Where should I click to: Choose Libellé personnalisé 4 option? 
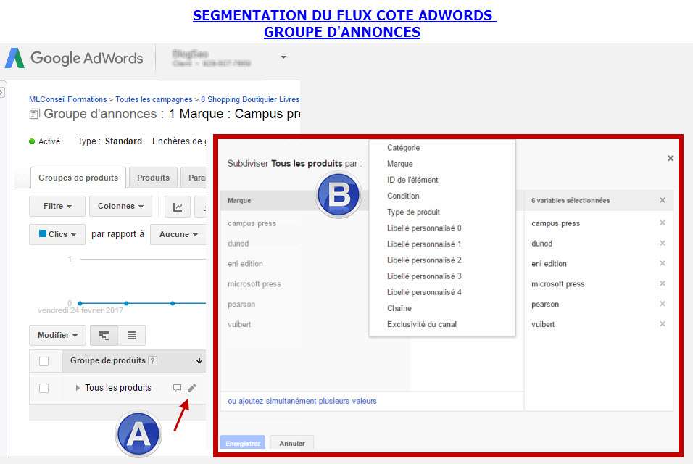pyautogui.click(x=424, y=292)
